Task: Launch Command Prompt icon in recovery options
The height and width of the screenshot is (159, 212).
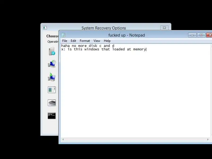Action: click(x=52, y=116)
